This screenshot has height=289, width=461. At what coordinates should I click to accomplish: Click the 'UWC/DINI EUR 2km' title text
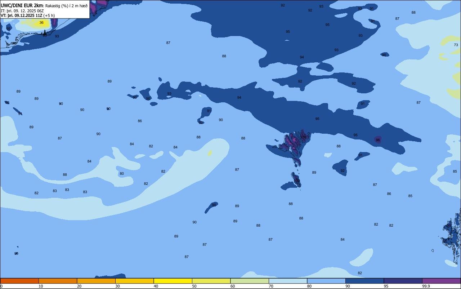pyautogui.click(x=22, y=5)
